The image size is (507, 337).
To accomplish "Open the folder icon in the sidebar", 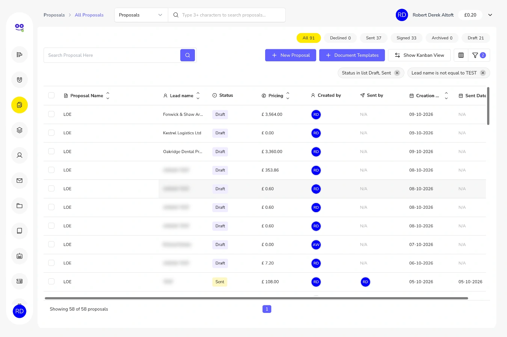I will tap(20, 206).
